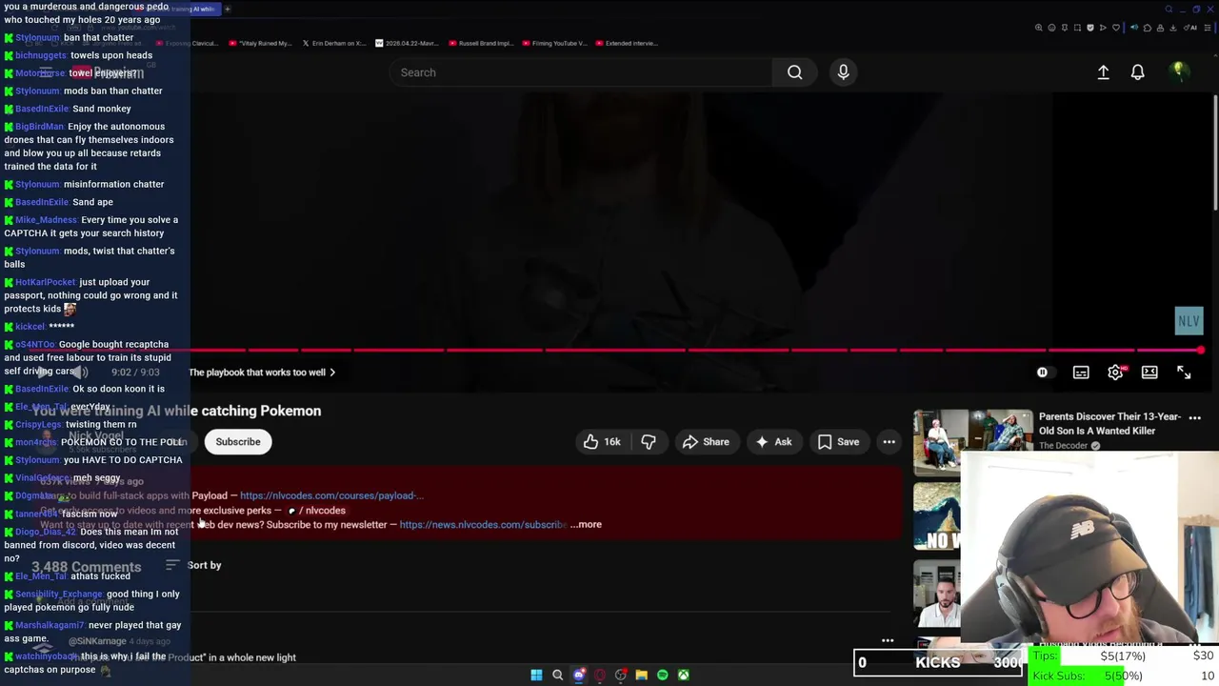The image size is (1219, 686).
Task: Open YouTube notifications bell
Action: 1137,72
